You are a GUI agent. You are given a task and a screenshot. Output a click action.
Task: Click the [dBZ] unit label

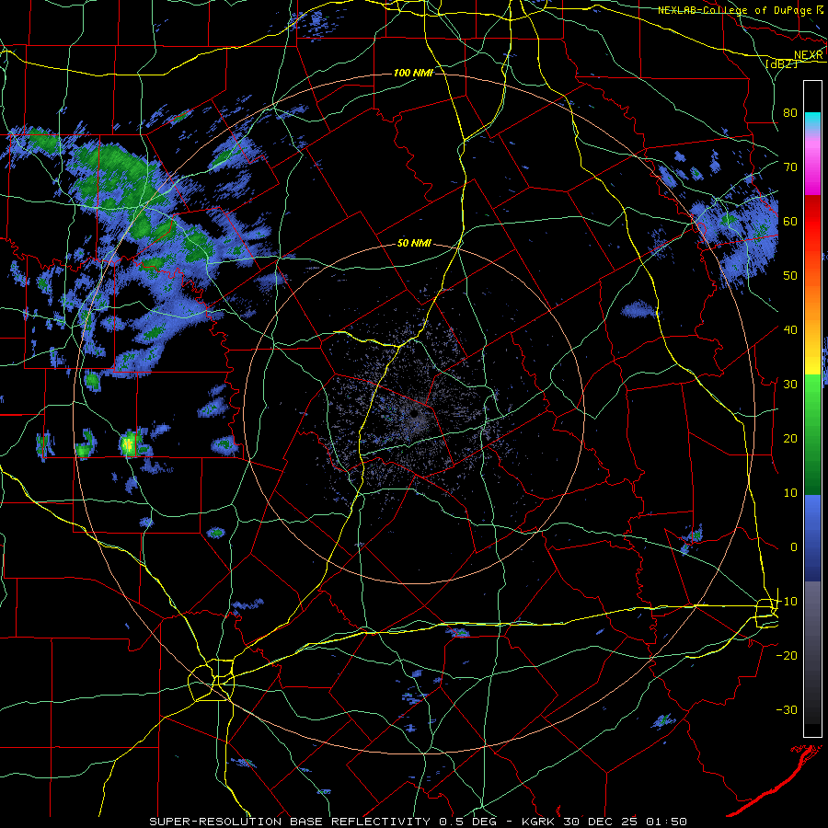click(x=781, y=63)
